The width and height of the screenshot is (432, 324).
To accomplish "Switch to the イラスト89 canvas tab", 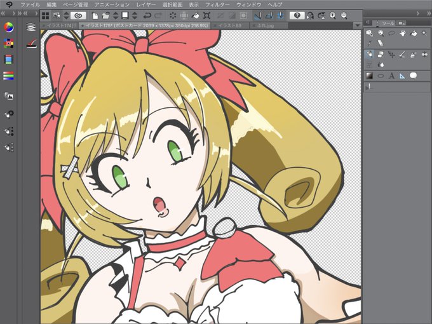I will pos(229,25).
